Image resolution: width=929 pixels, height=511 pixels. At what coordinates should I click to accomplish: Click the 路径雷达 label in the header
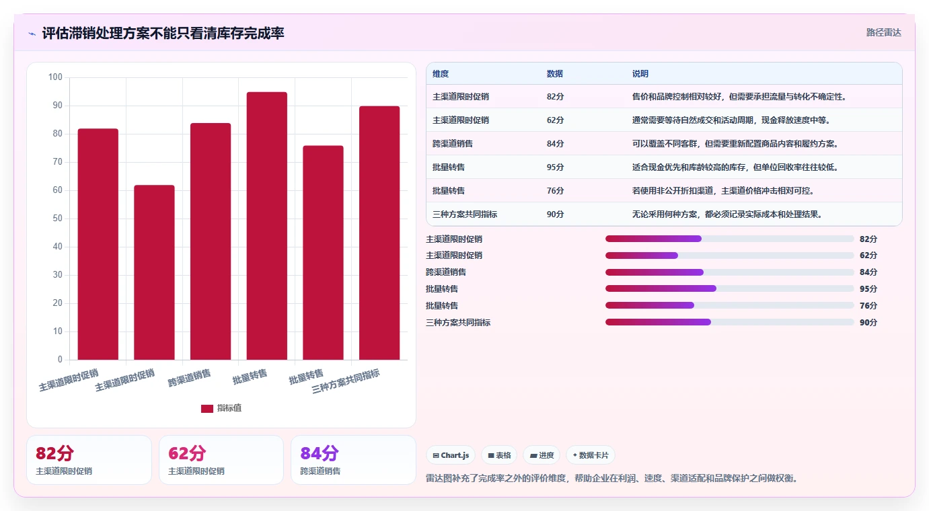point(883,32)
